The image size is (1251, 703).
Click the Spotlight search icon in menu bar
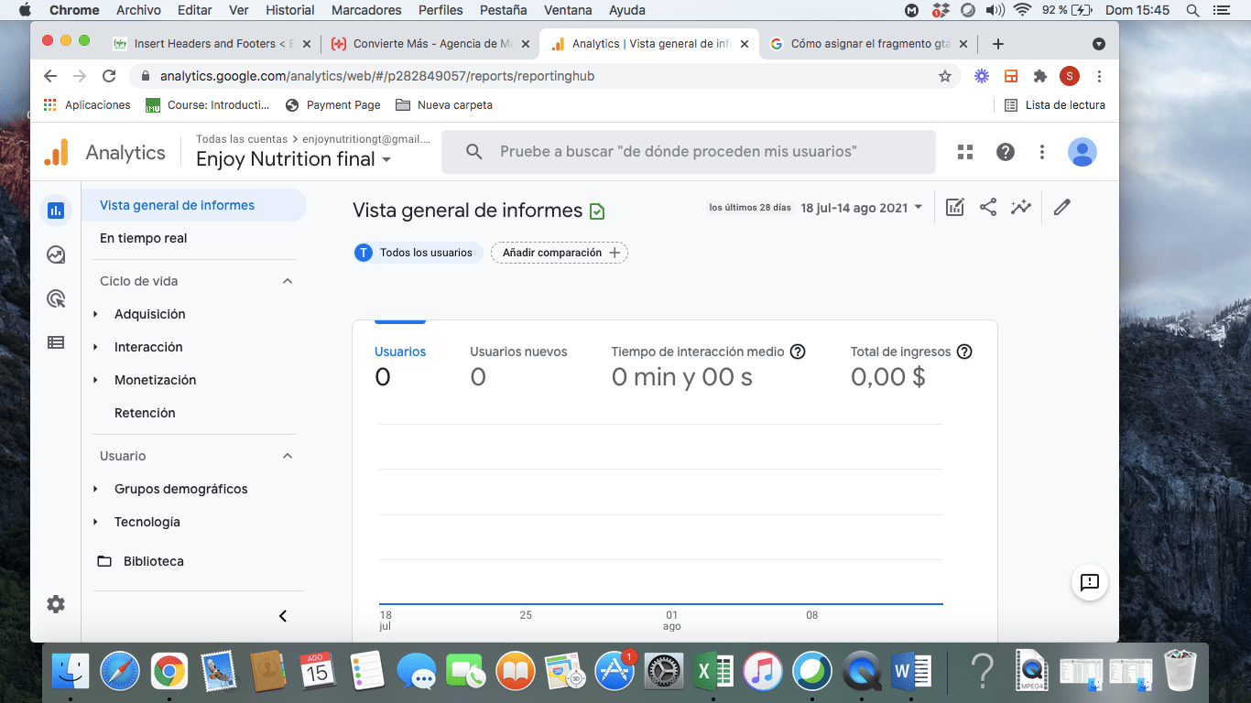(x=1192, y=10)
